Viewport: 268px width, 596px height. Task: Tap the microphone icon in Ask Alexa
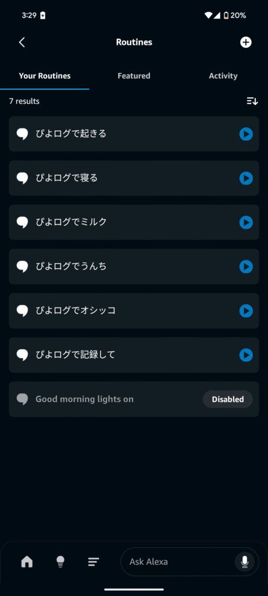point(245,562)
